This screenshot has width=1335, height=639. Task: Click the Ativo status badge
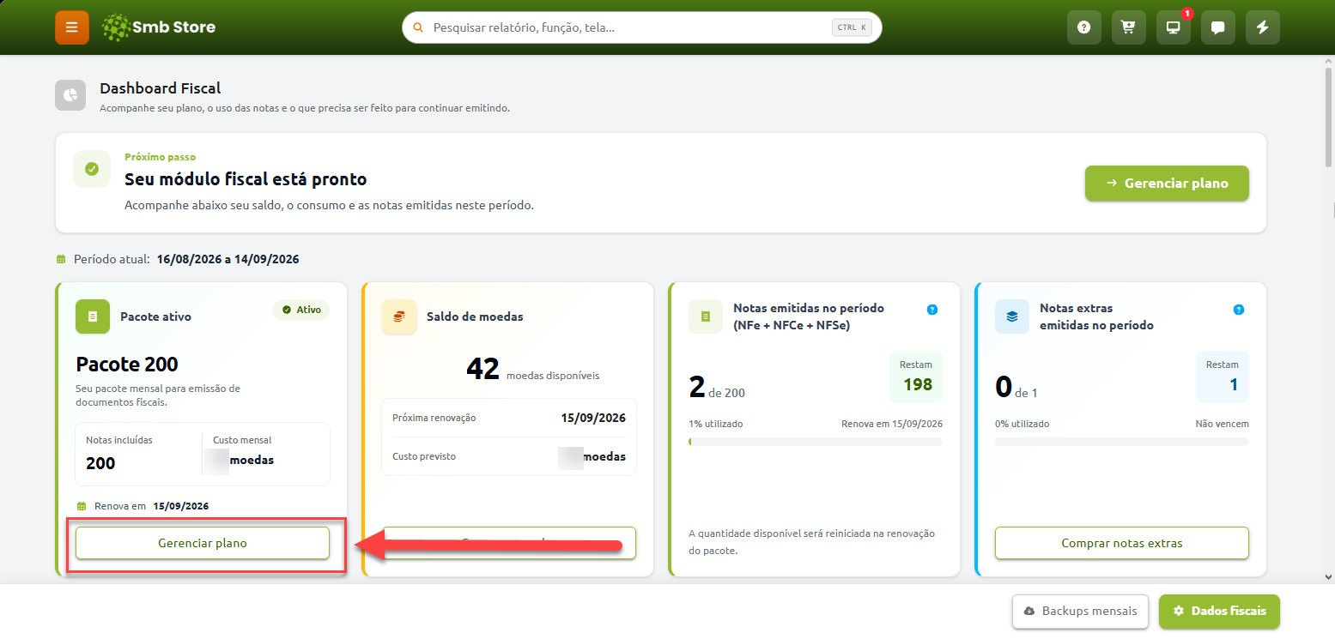(x=301, y=310)
